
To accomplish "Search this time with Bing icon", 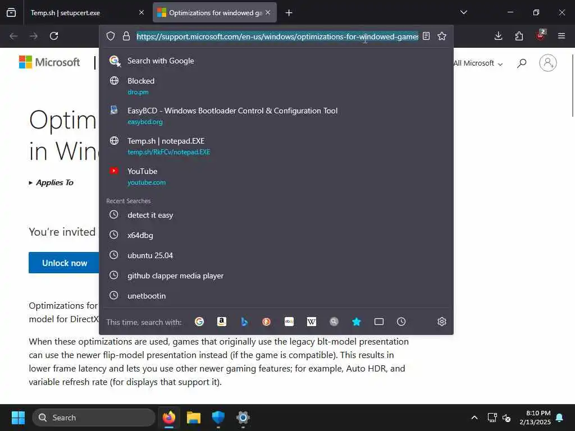I will coord(244,322).
